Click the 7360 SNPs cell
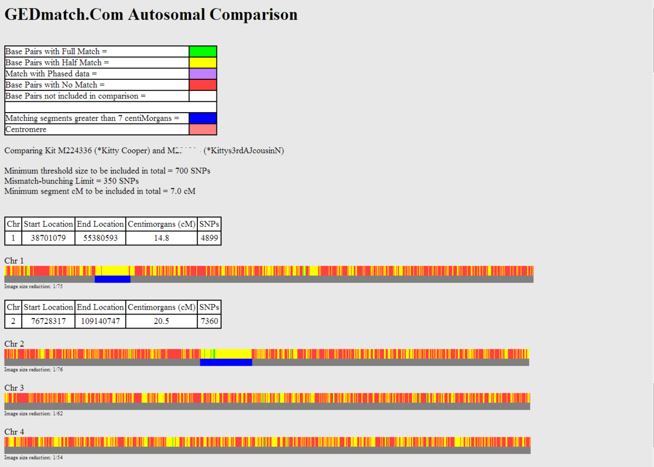Viewport: 654px width, 467px height. 209,321
